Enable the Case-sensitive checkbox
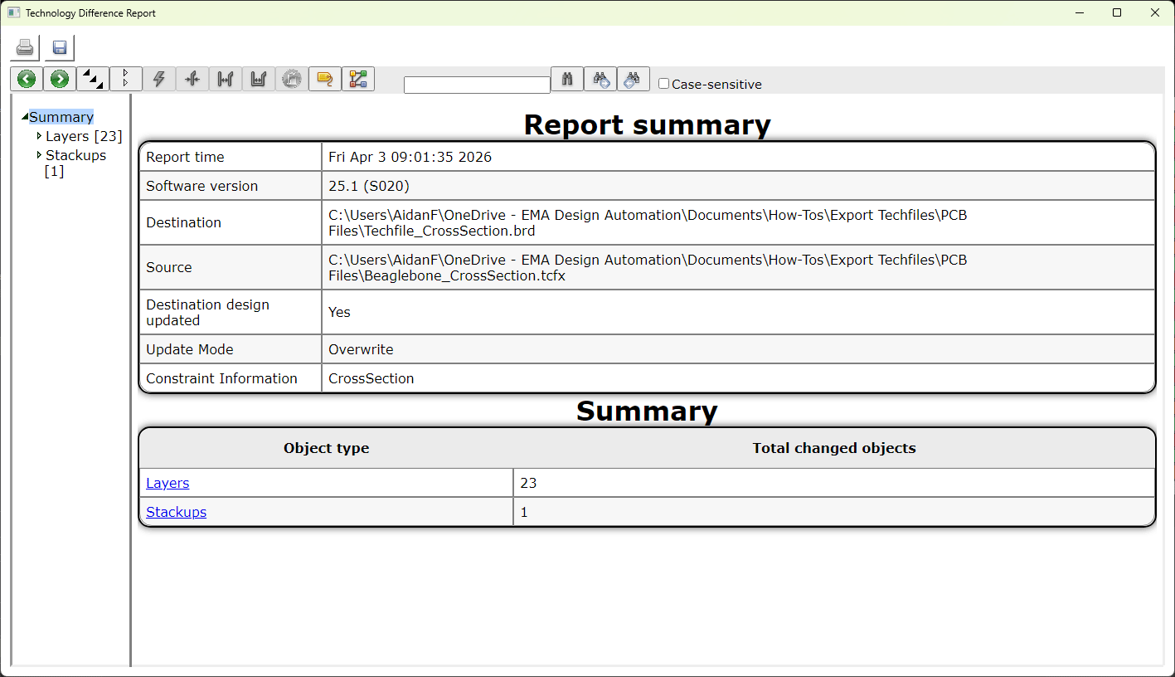The image size is (1175, 677). [x=663, y=83]
